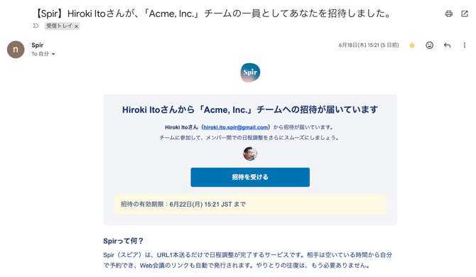Open the Spir sender name
Viewport: 476px width, 277px height.
(38, 45)
